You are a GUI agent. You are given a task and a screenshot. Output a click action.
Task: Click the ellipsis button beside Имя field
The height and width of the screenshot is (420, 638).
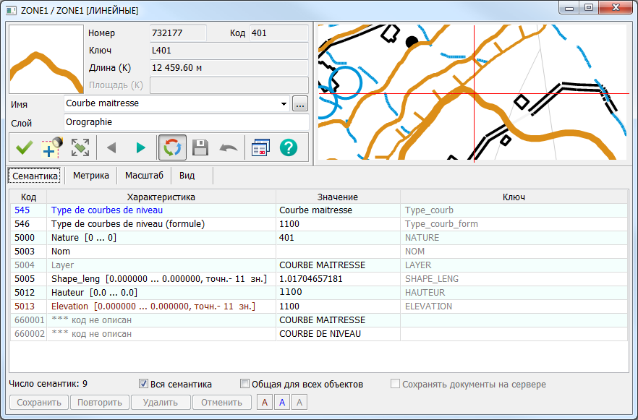300,103
